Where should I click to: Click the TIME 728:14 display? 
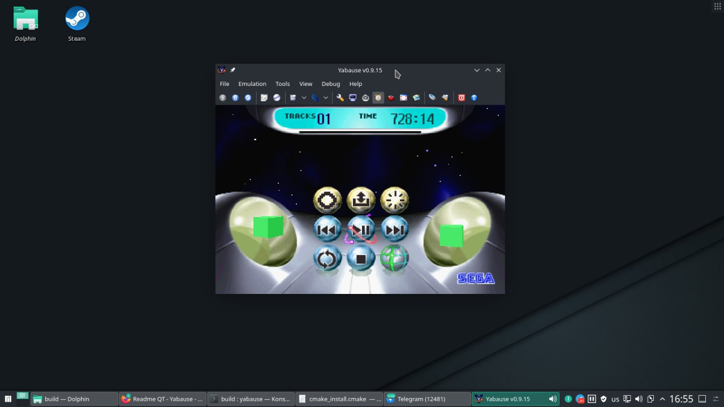click(397, 118)
